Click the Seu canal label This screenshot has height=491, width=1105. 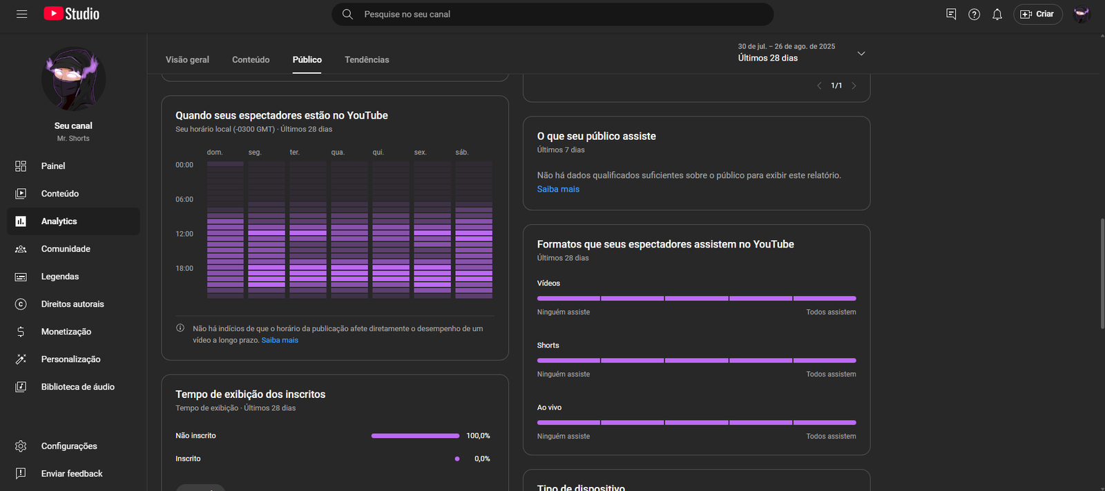tap(73, 126)
